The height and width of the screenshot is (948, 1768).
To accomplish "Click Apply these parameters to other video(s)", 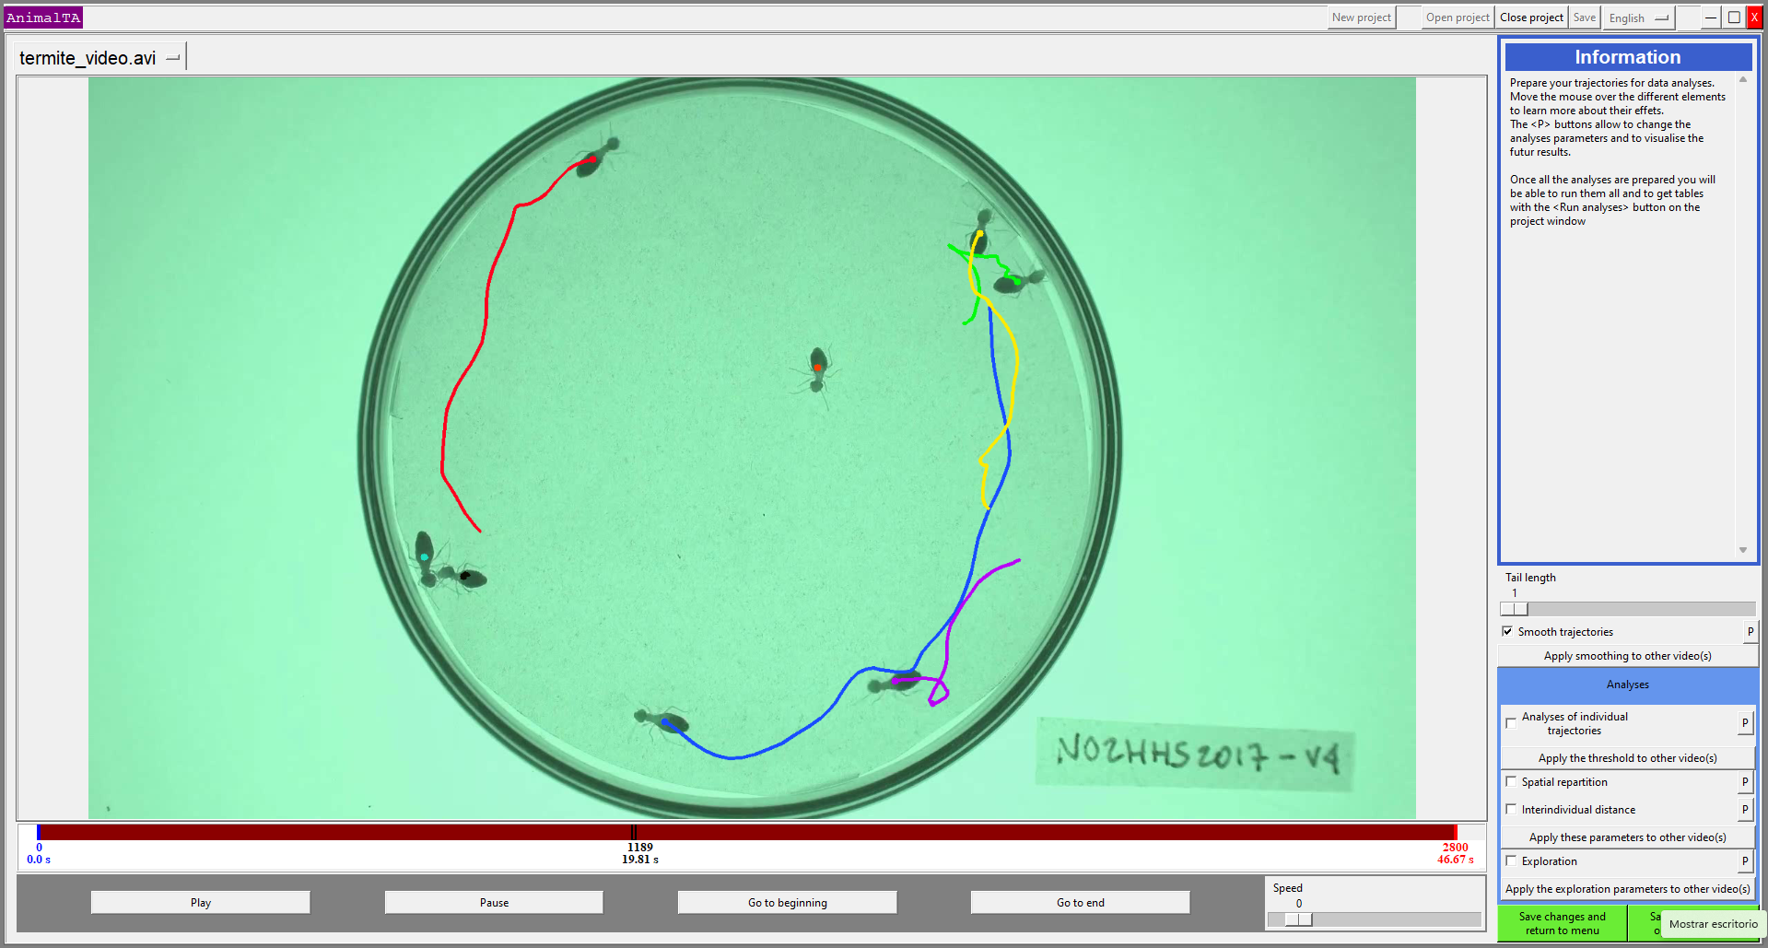I will click(1627, 837).
